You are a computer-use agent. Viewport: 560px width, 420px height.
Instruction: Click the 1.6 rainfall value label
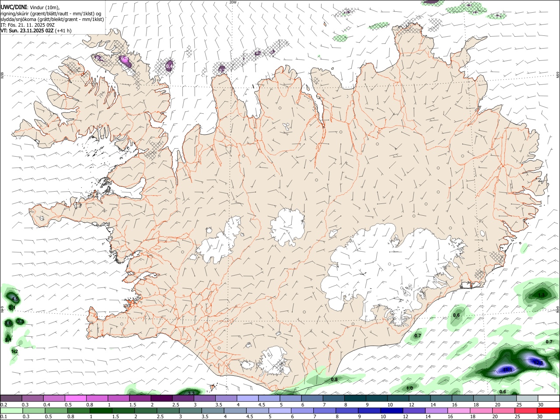[x=8, y=323]
